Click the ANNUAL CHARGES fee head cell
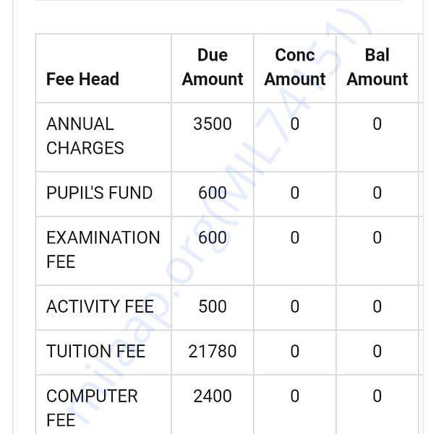 [x=85, y=136]
